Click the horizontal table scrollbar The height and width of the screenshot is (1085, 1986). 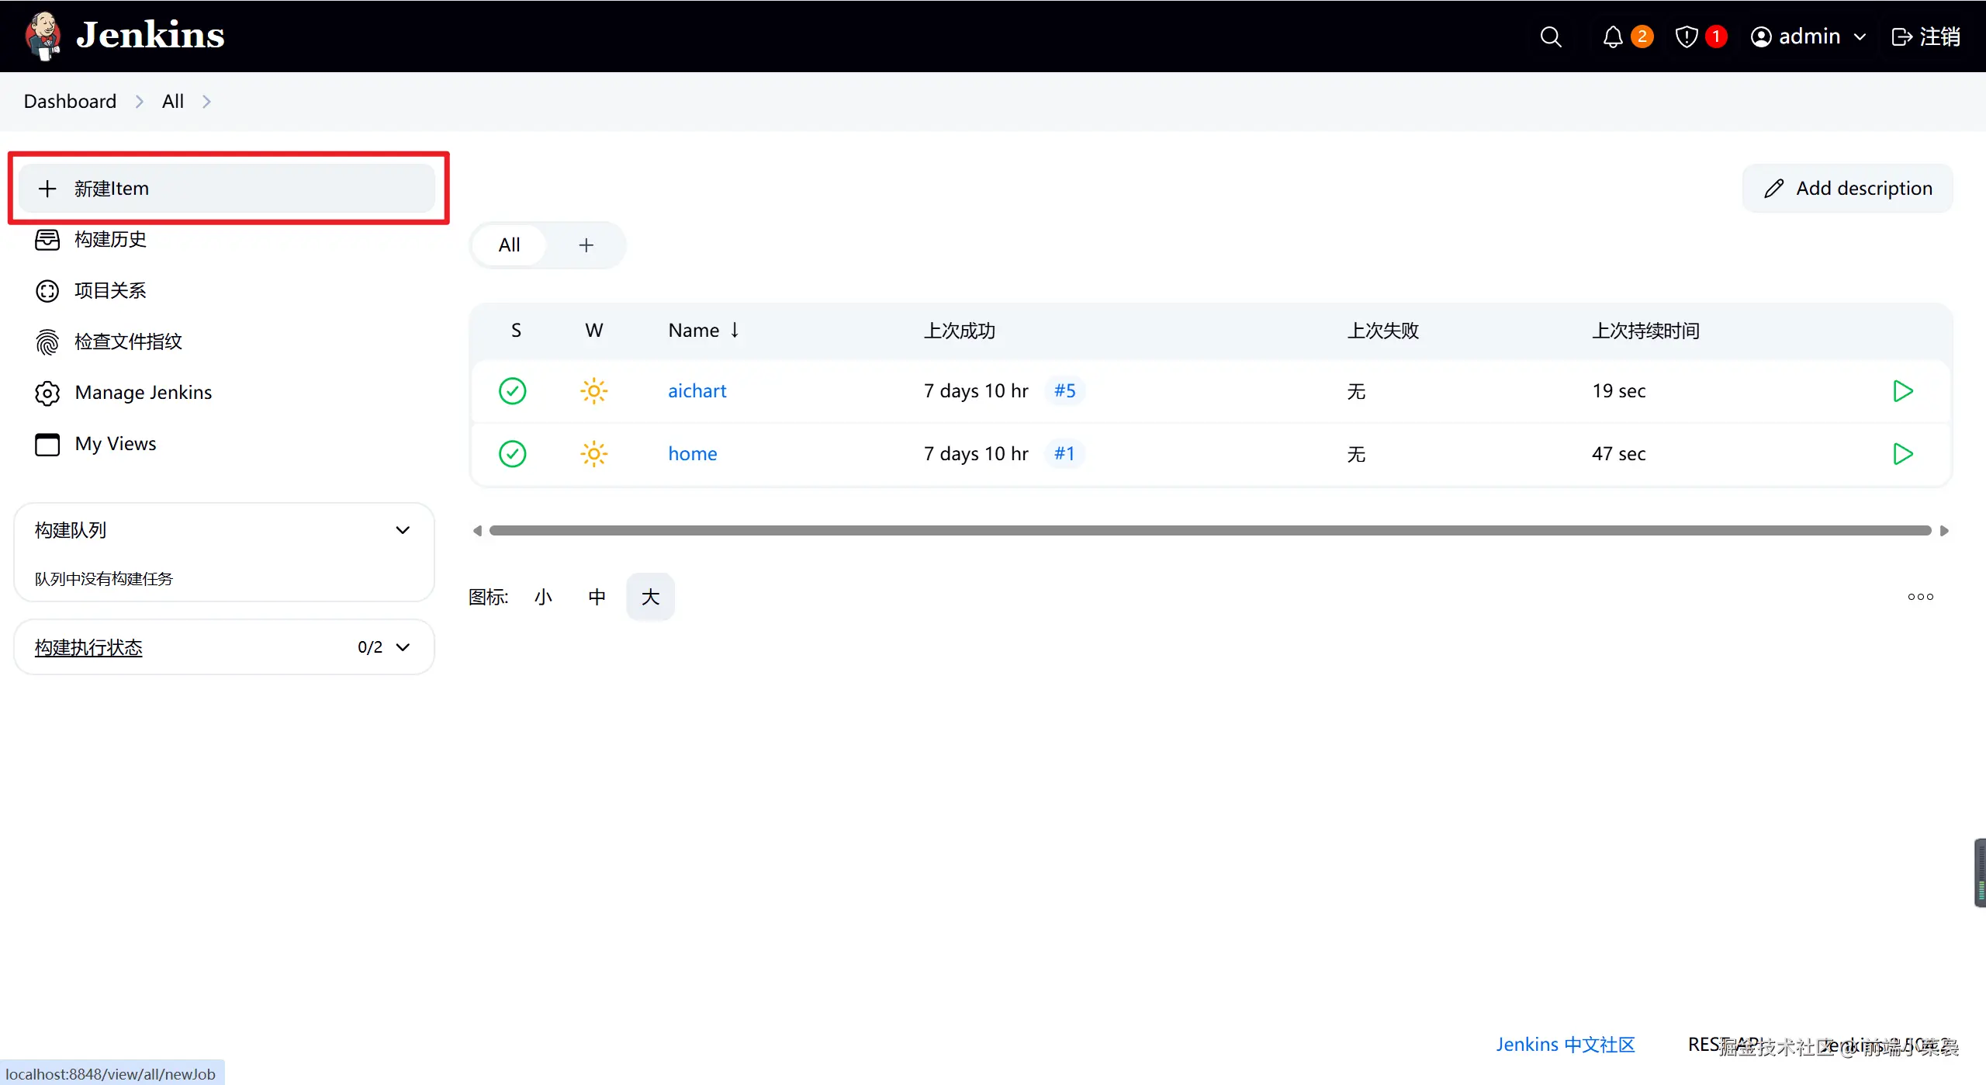tap(1210, 531)
